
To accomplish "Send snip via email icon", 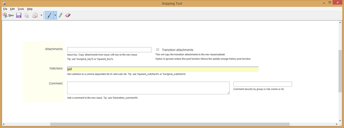I will pos(35,15).
